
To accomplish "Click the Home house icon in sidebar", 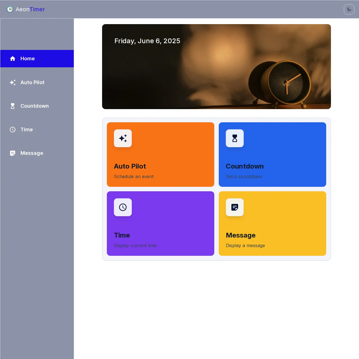I will click(13, 59).
